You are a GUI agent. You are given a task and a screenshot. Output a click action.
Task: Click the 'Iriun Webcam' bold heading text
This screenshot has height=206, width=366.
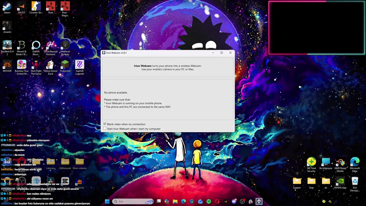(143, 66)
